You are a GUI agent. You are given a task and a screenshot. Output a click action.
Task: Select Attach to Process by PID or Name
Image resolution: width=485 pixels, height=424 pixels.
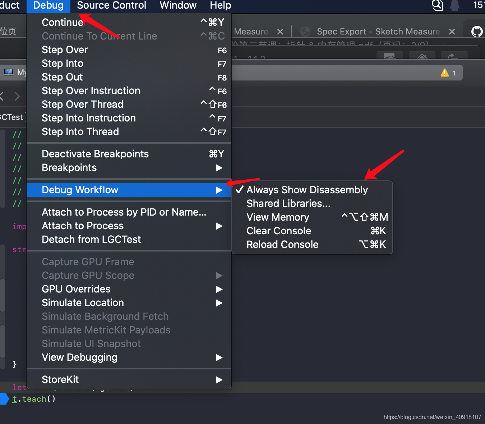[129, 212]
